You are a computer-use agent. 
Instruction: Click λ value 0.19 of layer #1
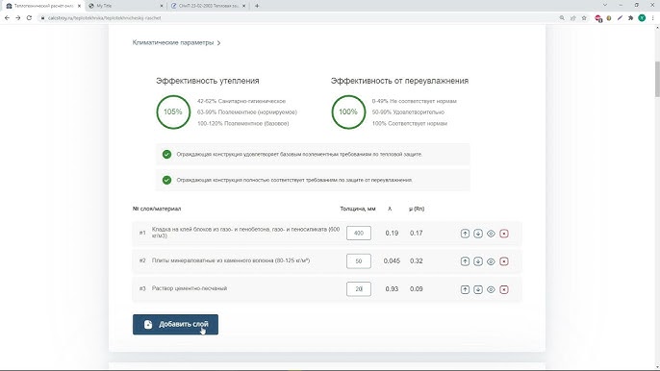point(392,233)
